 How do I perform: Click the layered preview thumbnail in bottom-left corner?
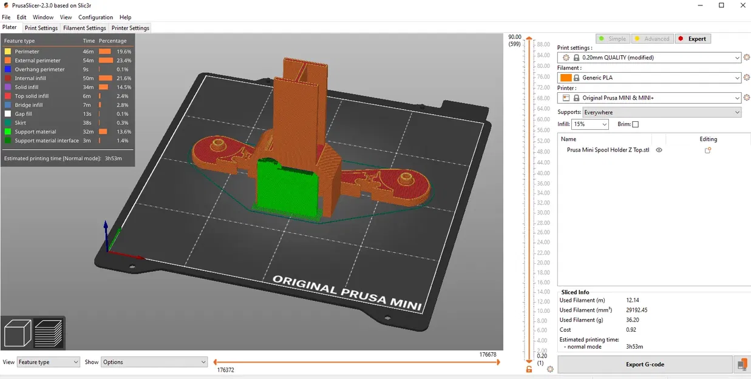click(x=48, y=332)
